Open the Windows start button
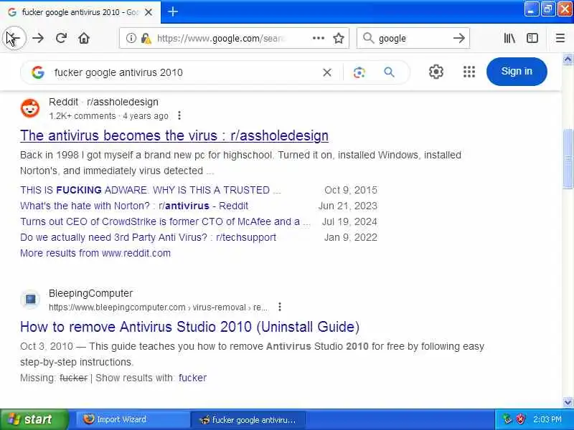Screen dimensions: 574x430 click(x=34, y=419)
